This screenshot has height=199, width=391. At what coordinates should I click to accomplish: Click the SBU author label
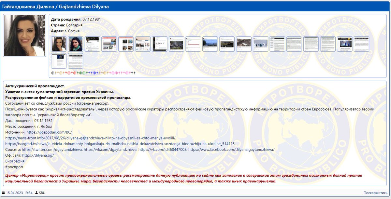42,193
